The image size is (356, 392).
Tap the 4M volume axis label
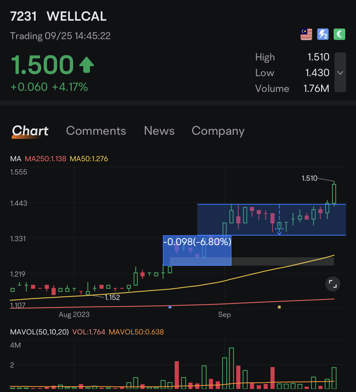point(15,345)
